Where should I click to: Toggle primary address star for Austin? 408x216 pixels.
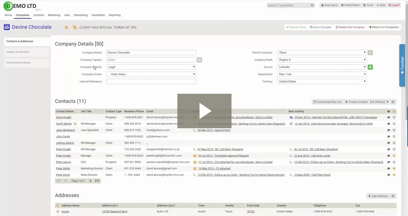click(58, 212)
